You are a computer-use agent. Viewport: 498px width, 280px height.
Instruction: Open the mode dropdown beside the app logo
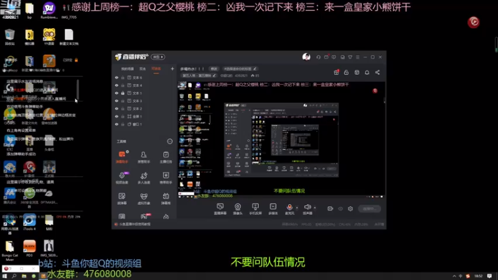click(158, 57)
